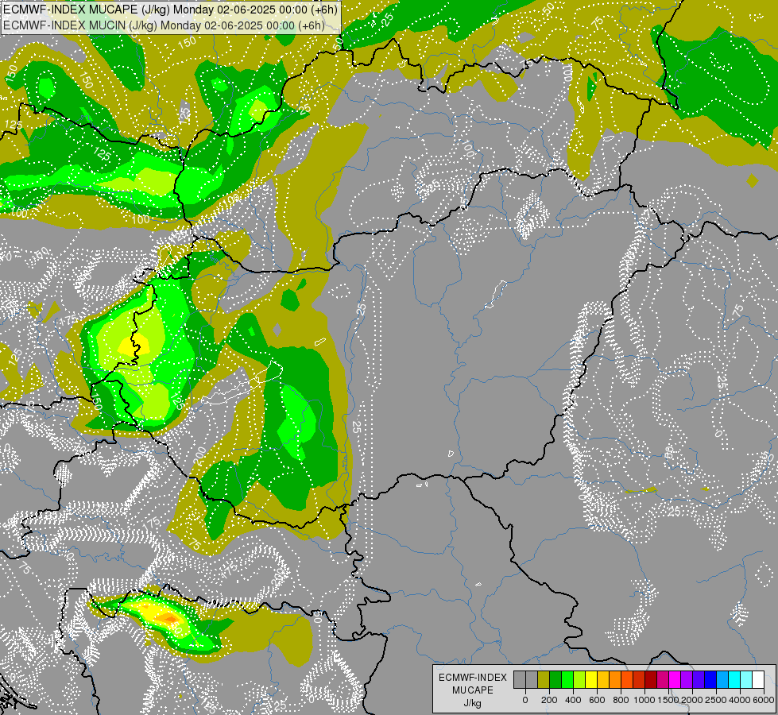
Task: Pick the pale cyan swatch after the 4000 tick
Action: (x=746, y=679)
